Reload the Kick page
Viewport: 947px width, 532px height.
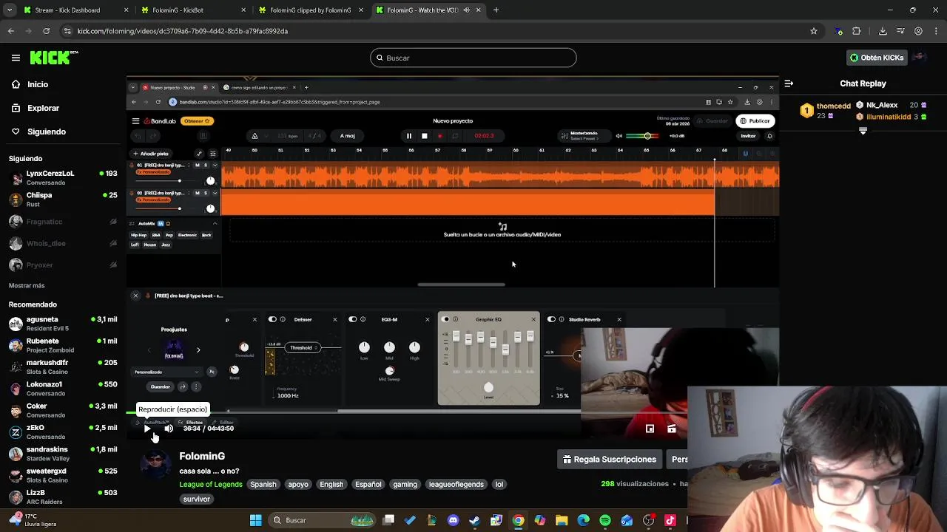point(46,31)
